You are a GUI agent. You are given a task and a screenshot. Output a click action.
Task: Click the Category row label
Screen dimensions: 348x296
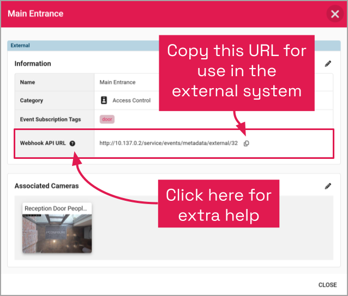pyautogui.click(x=32, y=101)
